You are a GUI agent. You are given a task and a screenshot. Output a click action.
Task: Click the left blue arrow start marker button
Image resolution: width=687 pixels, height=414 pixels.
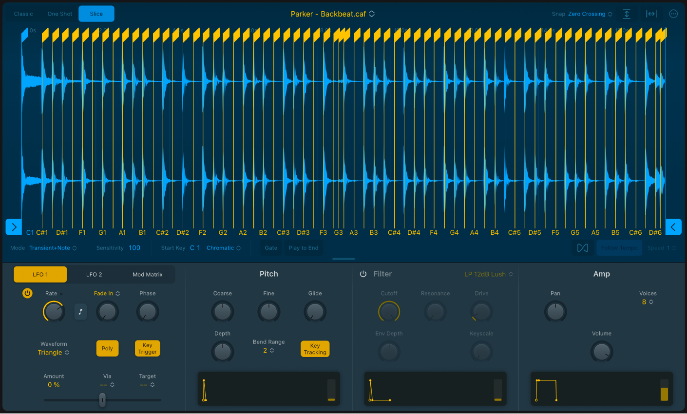point(14,227)
